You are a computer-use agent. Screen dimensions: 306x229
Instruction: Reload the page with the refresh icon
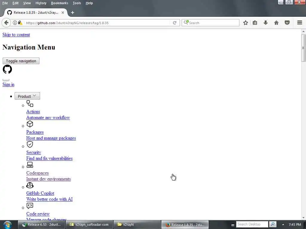click(x=175, y=23)
